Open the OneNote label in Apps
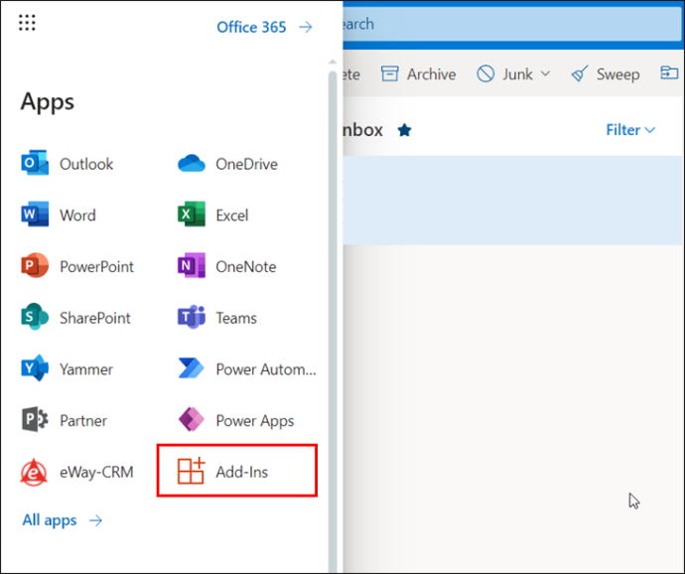 (x=246, y=267)
